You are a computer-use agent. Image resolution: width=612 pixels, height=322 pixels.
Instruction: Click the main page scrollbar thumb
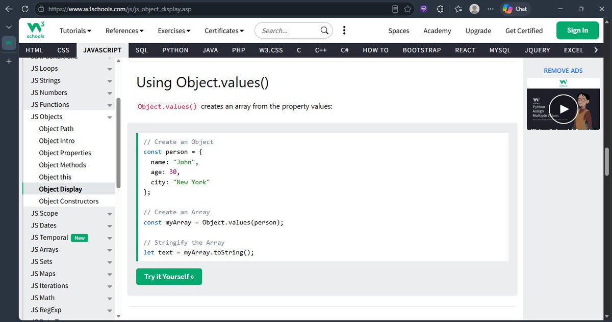(x=607, y=162)
